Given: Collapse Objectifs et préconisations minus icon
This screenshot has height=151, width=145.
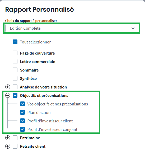Looking at the screenshot, I should pos(8,95).
